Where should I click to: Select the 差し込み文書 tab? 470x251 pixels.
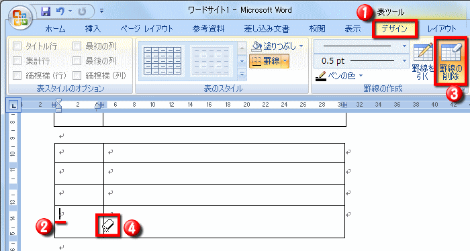coord(267,29)
